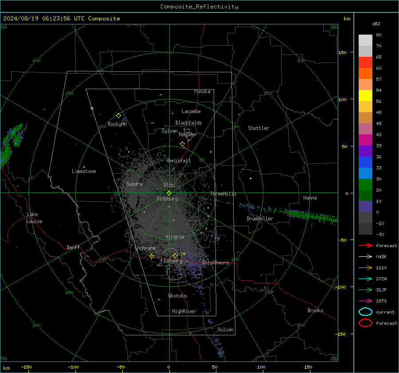
Task: Click the RockyMH label
Action: coord(117,124)
